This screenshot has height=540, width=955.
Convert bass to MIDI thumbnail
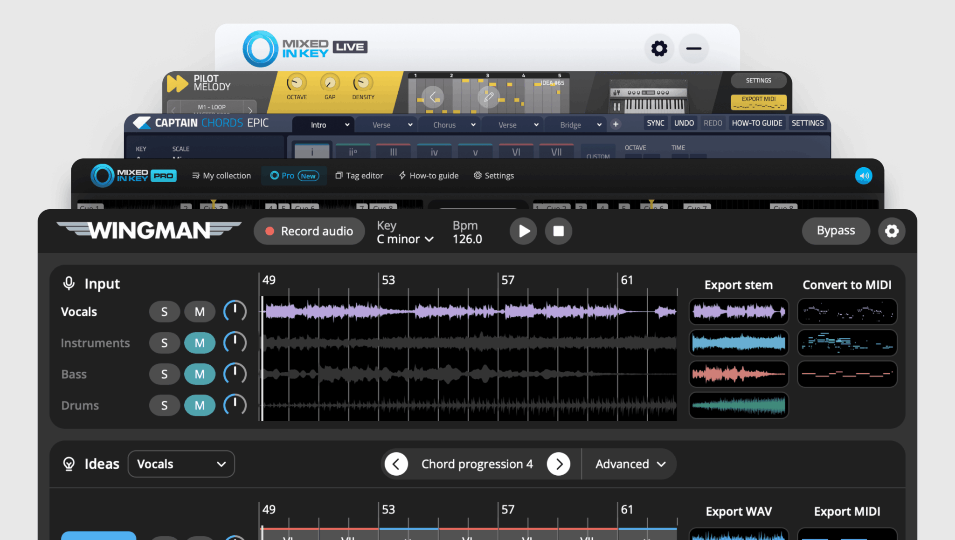tap(847, 374)
